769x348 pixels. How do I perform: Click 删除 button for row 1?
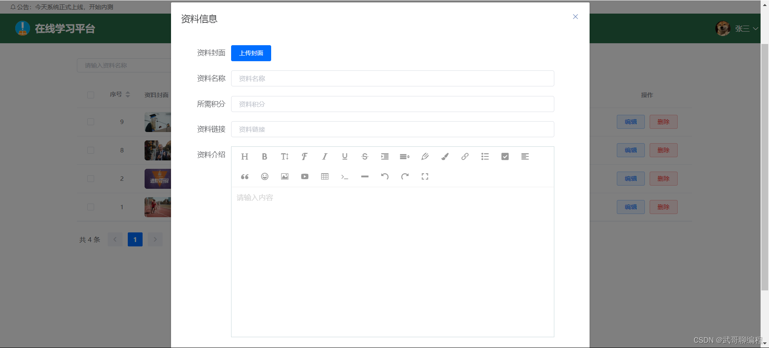[x=664, y=207]
